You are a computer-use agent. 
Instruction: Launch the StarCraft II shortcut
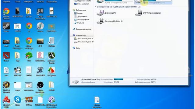(40, 71)
